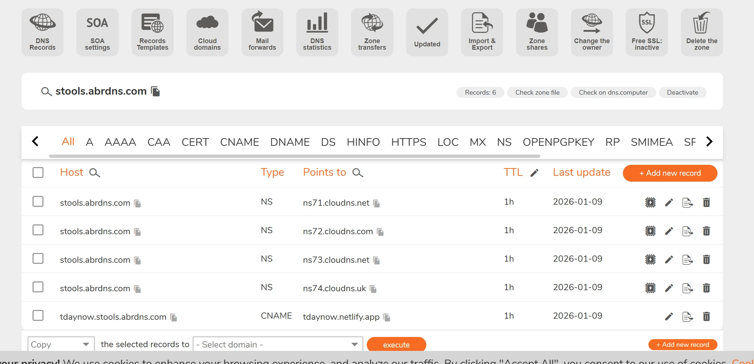Check the ns72.cloudns.com record checkbox
The image size is (754, 364).
(x=38, y=230)
